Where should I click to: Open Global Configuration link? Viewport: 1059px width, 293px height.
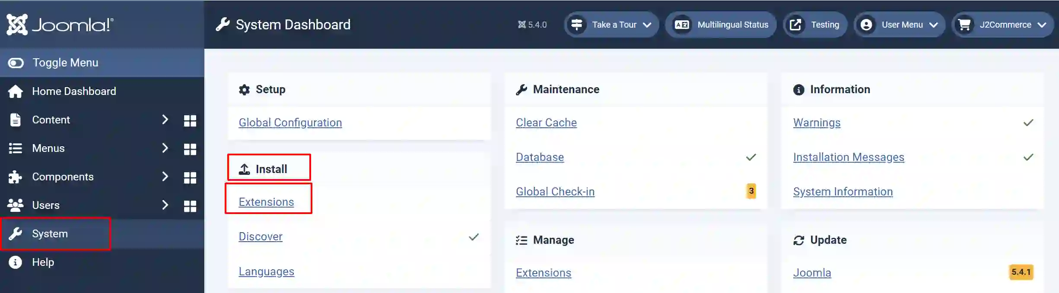290,123
